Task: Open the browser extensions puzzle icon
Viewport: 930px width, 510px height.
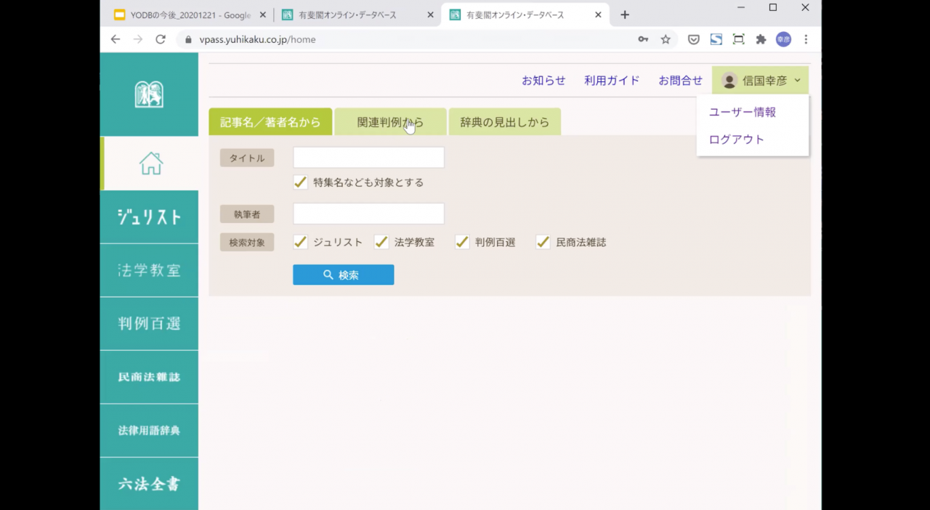Action: pos(761,39)
